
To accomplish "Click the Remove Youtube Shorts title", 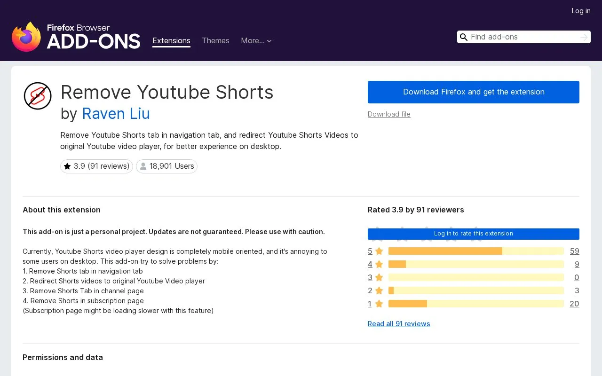I will (167, 92).
